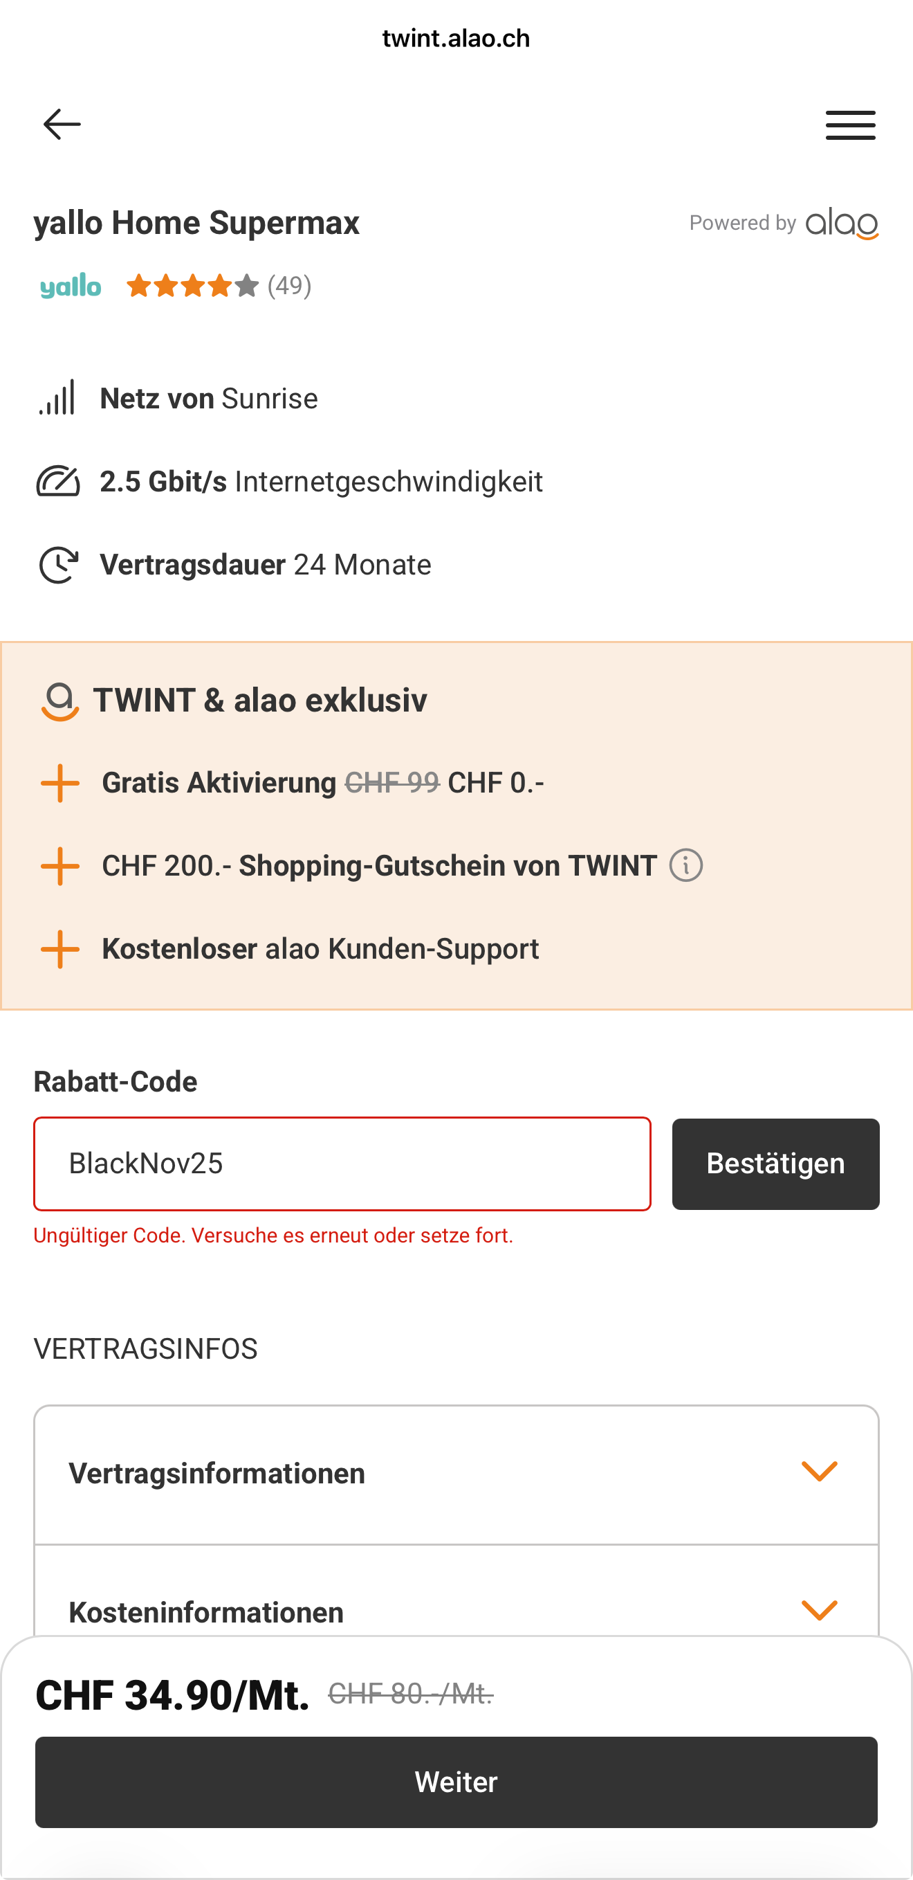
Task: Open the hamburger menu
Action: [x=850, y=125]
